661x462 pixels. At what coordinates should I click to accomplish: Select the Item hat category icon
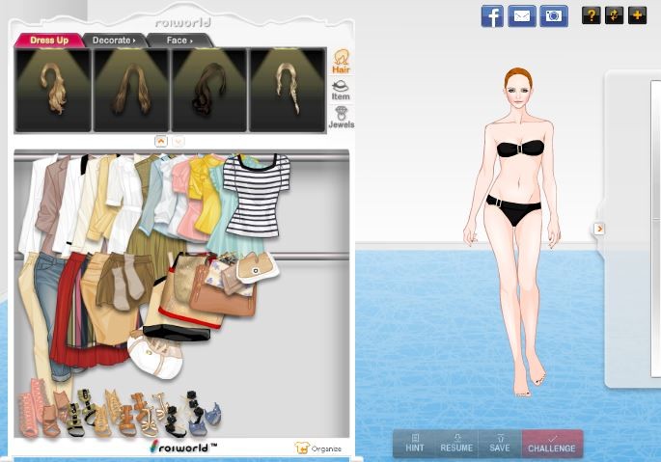pyautogui.click(x=341, y=91)
